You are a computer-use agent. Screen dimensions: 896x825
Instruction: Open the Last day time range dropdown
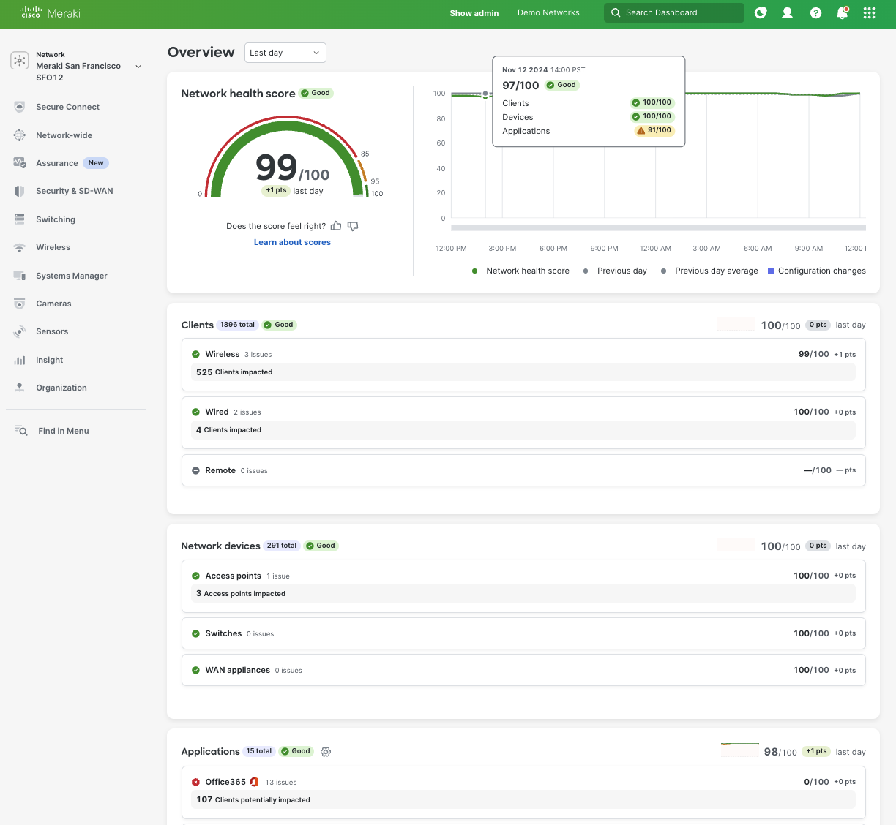point(285,53)
